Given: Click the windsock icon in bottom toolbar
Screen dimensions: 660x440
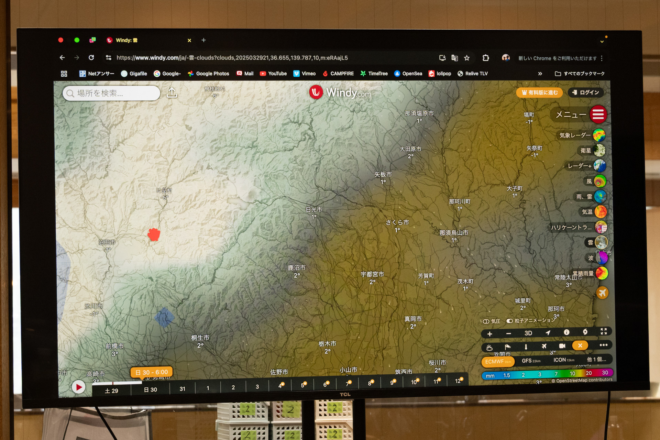Looking at the screenshot, I should coord(508,347).
